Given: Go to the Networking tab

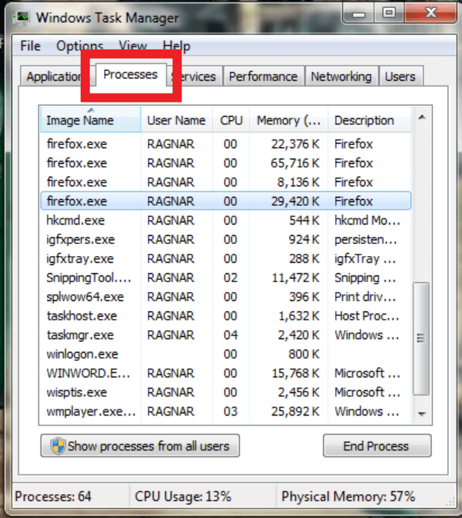Looking at the screenshot, I should pyautogui.click(x=341, y=76).
